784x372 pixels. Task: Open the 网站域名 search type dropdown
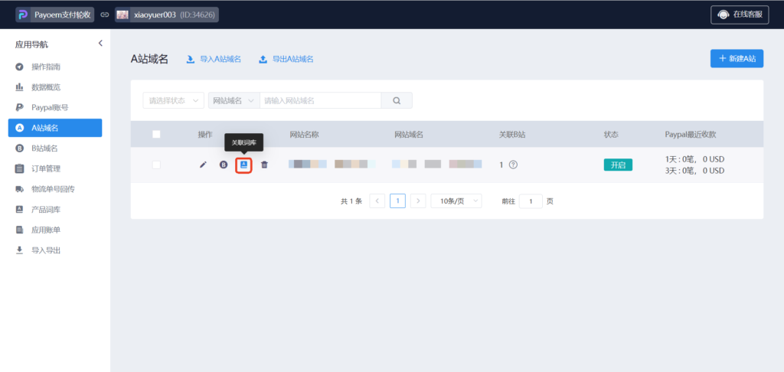click(234, 100)
